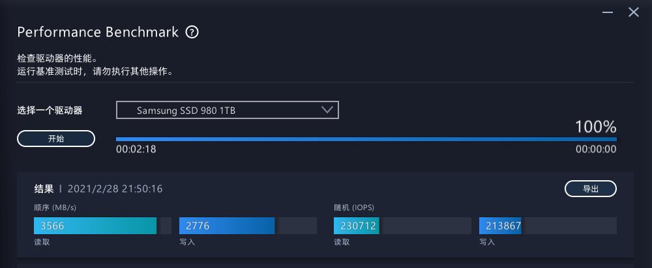Click the 选择一个驱动器 label
The width and height of the screenshot is (652, 268).
50,111
